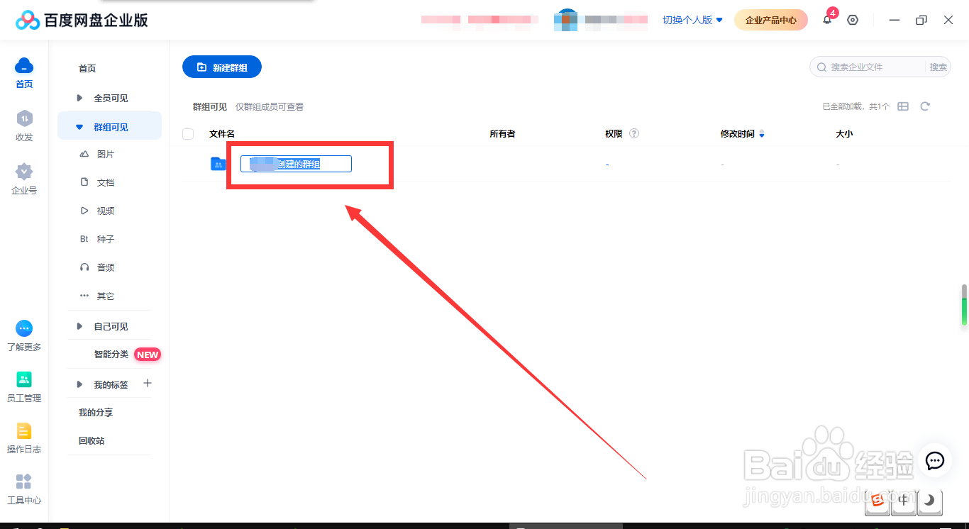Click the 新建群组 button
The width and height of the screenshot is (969, 529).
click(x=221, y=67)
